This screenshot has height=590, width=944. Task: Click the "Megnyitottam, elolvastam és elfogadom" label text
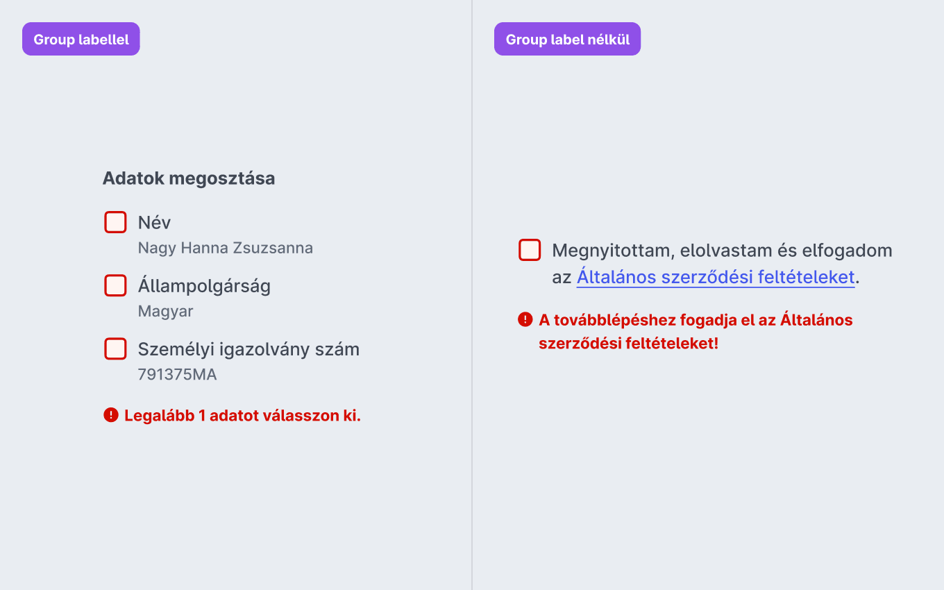click(x=722, y=251)
